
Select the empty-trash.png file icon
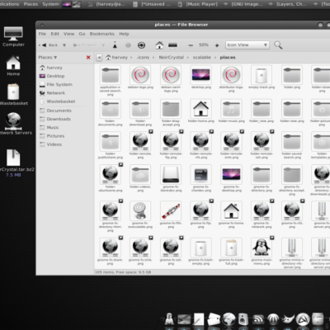[x=262, y=75]
